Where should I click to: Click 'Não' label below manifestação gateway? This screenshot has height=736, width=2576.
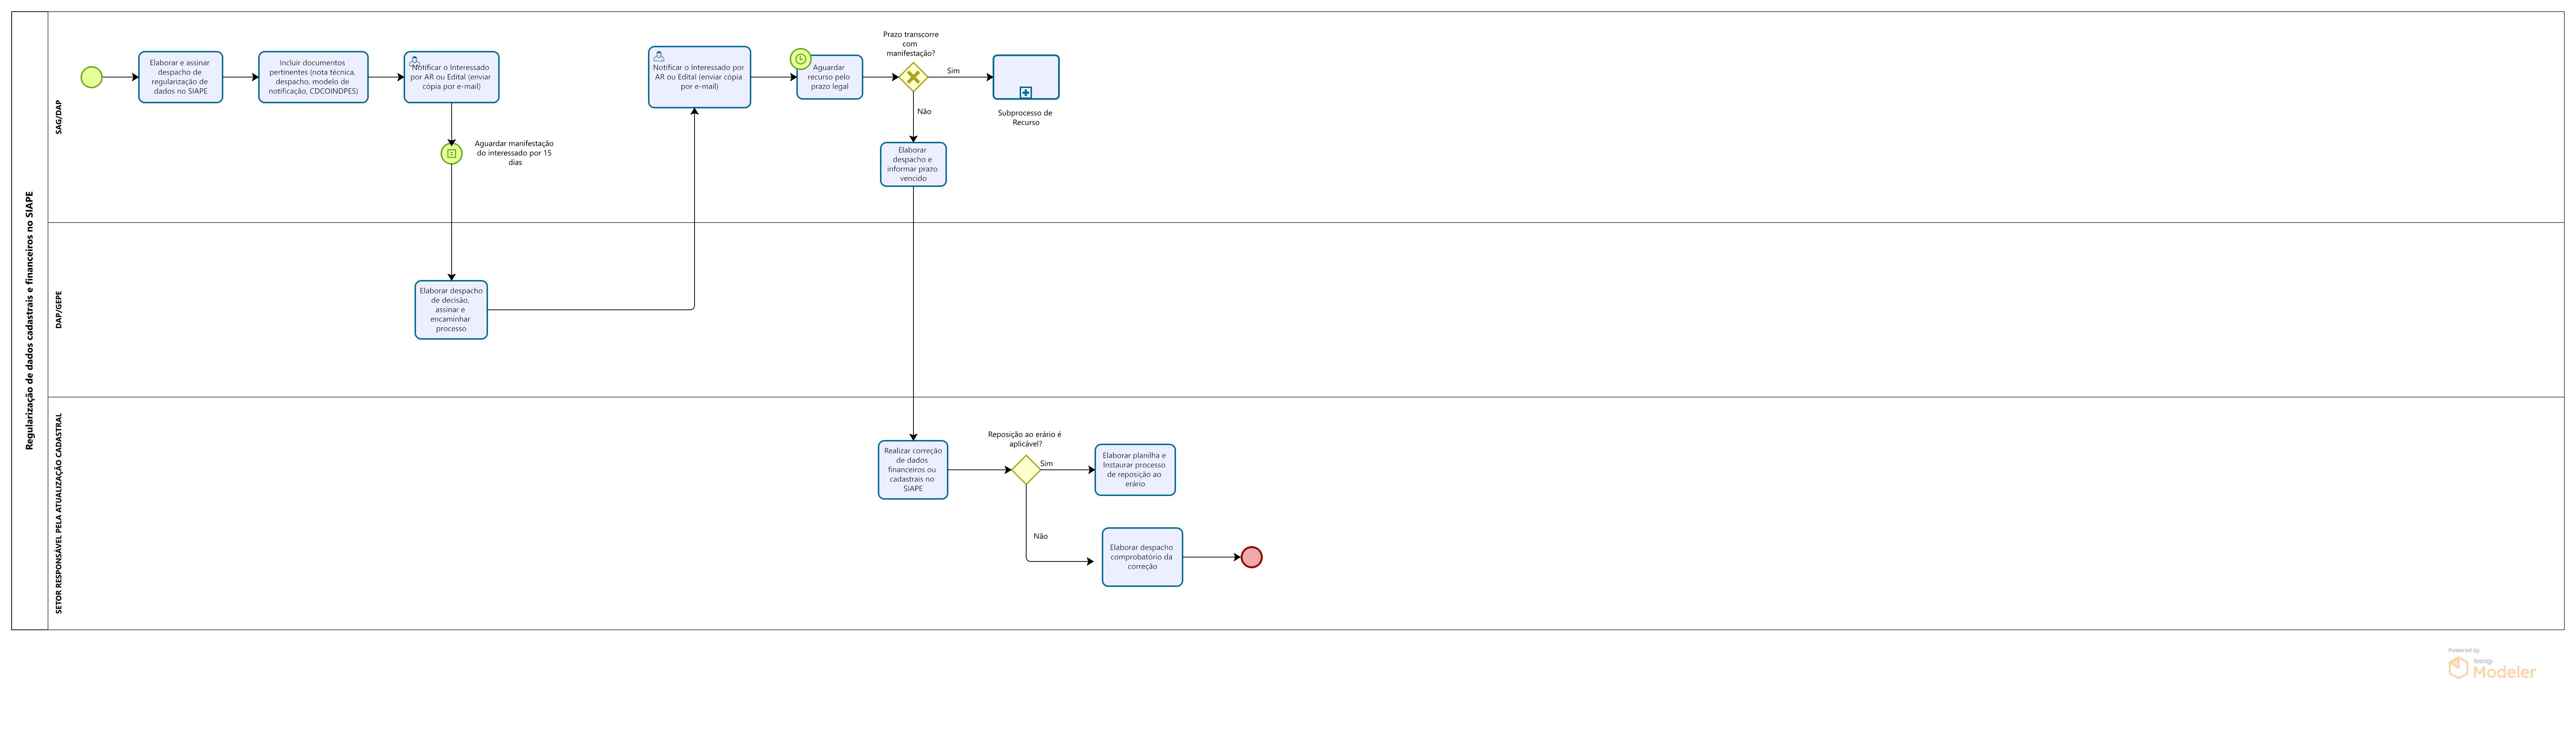(924, 112)
